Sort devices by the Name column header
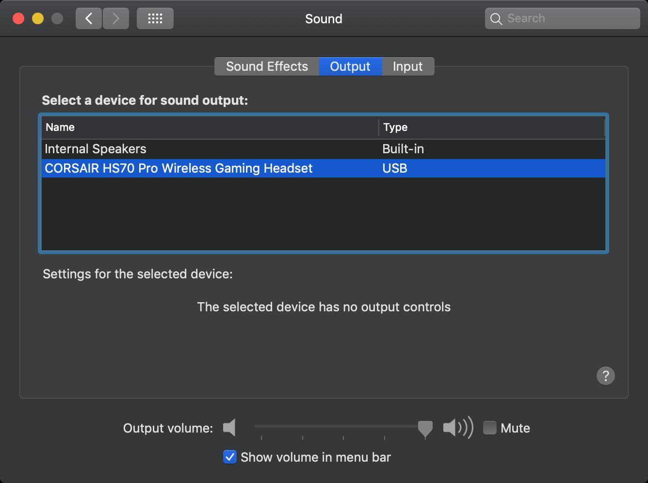This screenshot has height=483, width=648. pyautogui.click(x=209, y=127)
